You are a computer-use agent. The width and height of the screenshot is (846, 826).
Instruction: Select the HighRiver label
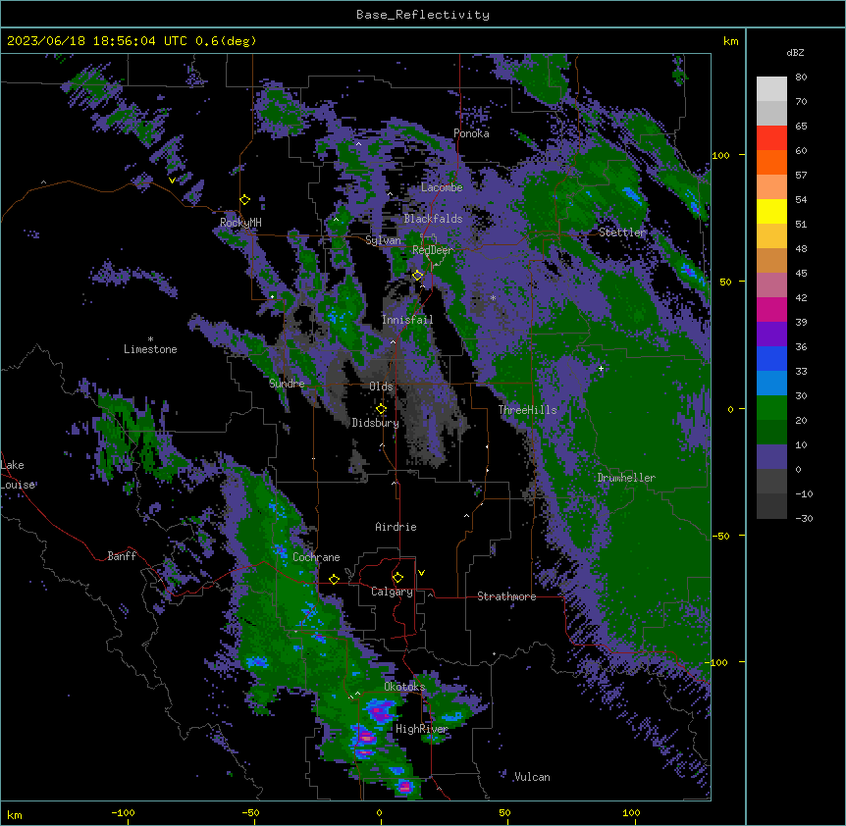click(x=422, y=729)
